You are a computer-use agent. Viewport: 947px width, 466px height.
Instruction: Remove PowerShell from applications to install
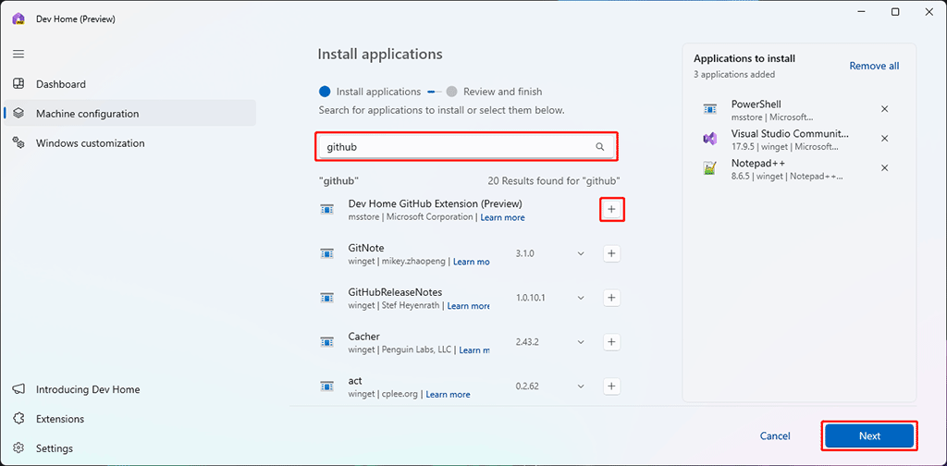[x=884, y=109]
